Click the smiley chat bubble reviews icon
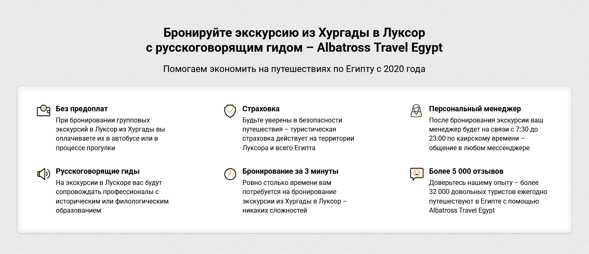Viewport: 589px width, 254px height. 416,174
